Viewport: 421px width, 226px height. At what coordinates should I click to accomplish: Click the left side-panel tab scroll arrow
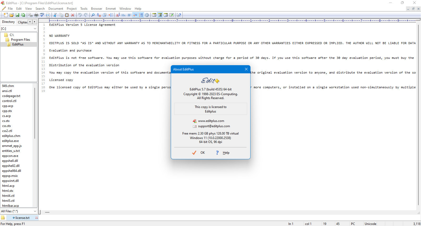[30, 22]
